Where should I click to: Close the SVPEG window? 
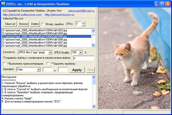click(168, 4)
